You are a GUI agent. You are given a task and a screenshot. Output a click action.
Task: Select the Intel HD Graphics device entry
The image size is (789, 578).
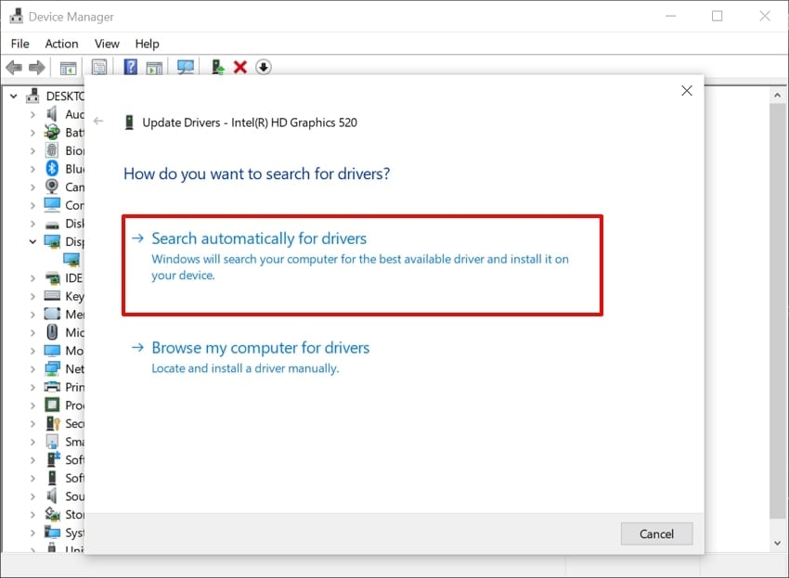click(x=71, y=260)
